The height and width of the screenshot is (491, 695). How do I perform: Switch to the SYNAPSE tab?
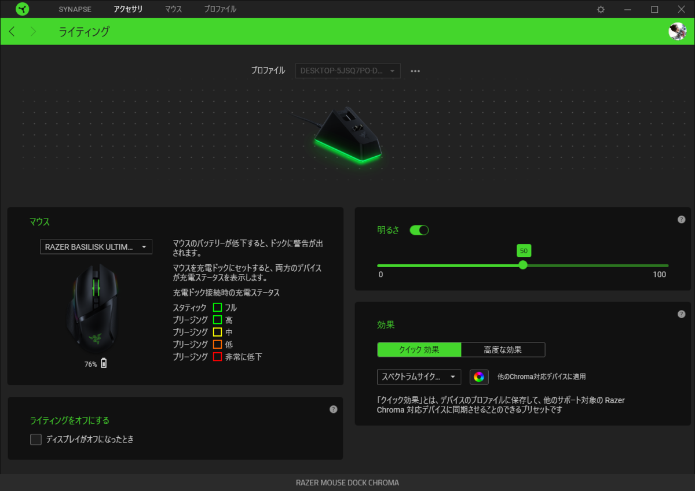point(75,9)
